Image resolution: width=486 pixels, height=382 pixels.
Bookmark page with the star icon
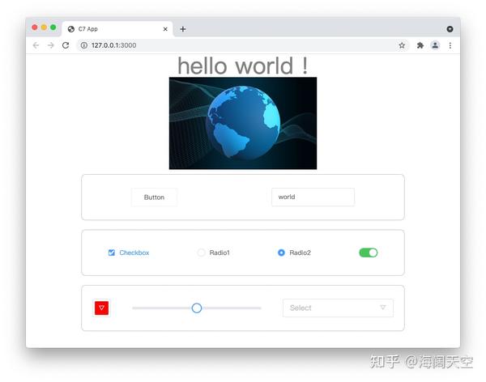tap(402, 45)
